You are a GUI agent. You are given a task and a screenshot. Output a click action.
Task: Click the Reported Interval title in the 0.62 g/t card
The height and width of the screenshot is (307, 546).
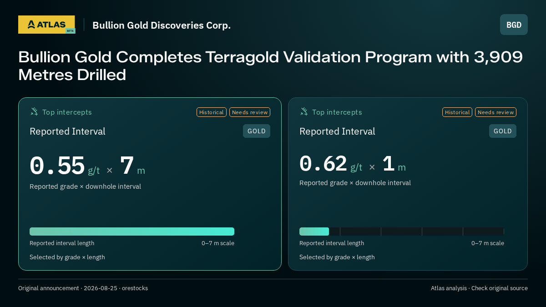pos(337,131)
